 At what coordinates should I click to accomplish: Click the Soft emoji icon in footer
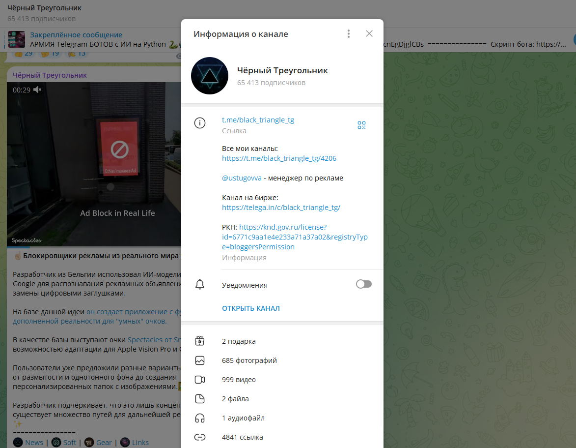(x=56, y=442)
